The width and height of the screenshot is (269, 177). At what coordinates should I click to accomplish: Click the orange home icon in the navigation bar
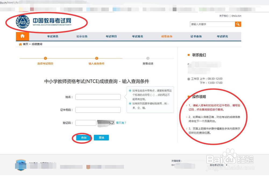(23, 36)
